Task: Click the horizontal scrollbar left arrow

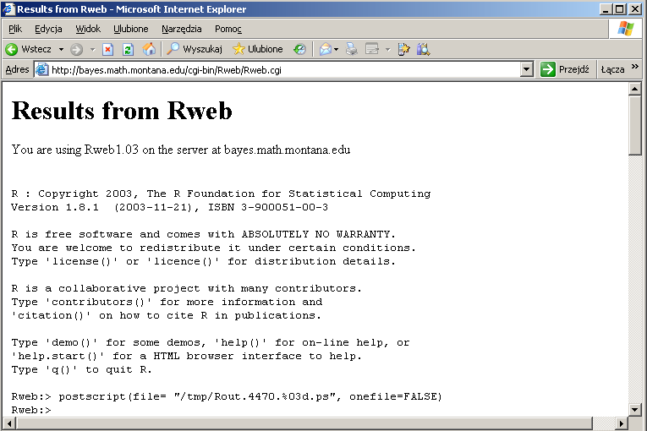Action: click(x=9, y=423)
